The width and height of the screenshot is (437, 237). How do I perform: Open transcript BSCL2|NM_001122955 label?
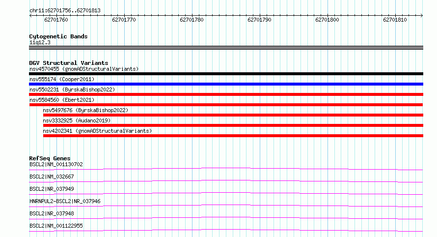click(56, 226)
